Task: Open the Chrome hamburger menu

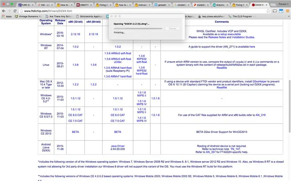Action: click(x=287, y=11)
